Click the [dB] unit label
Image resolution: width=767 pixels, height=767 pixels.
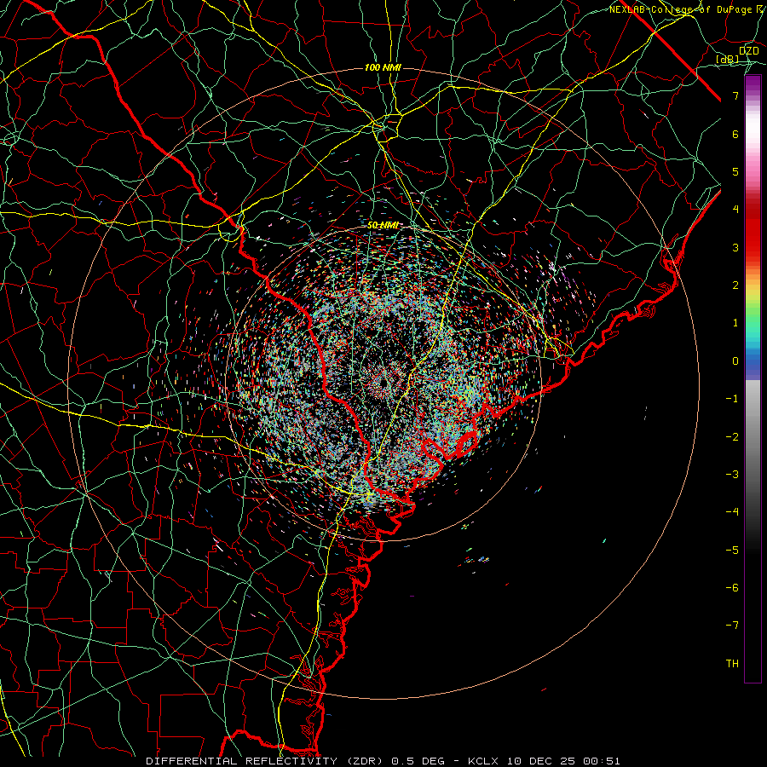coord(728,60)
